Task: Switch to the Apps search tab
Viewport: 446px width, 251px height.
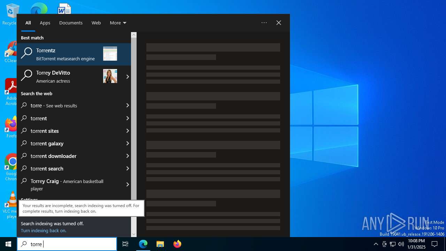Action: (x=45, y=23)
